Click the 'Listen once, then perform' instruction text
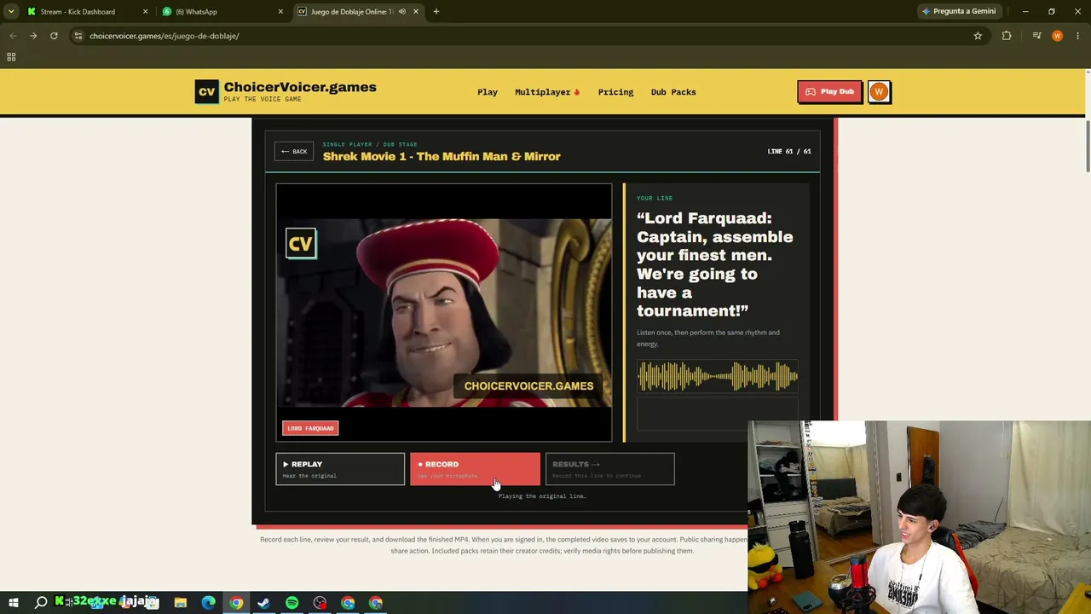The image size is (1091, 614). click(x=708, y=338)
